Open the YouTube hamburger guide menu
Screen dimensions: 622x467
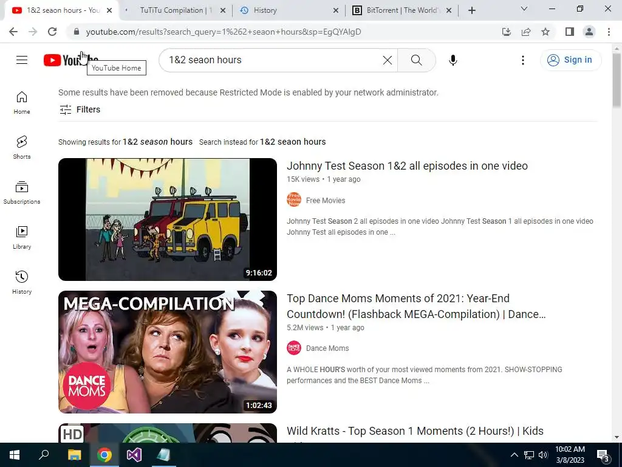click(x=22, y=60)
